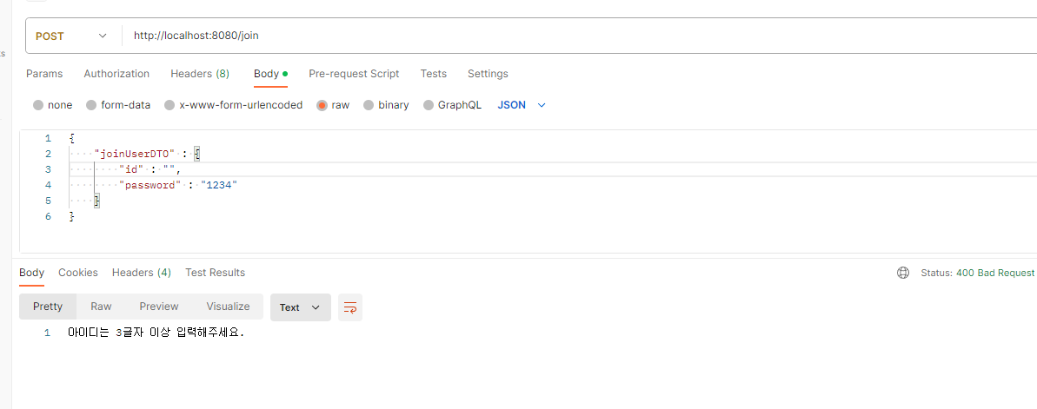Open the POST method dropdown
The image size is (1037, 409).
pos(71,36)
